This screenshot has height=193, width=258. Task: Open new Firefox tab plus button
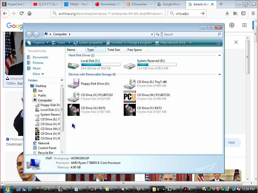pyautogui.click(x=221, y=4)
